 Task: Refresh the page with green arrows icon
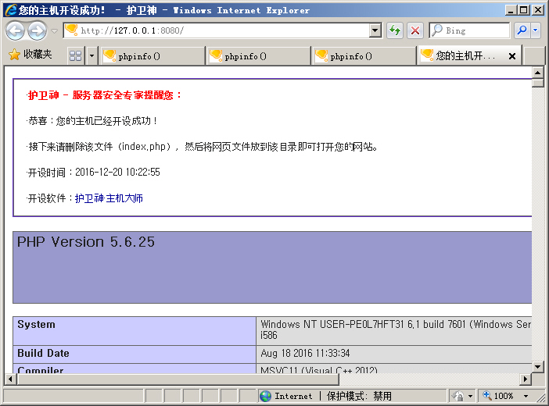tap(395, 30)
